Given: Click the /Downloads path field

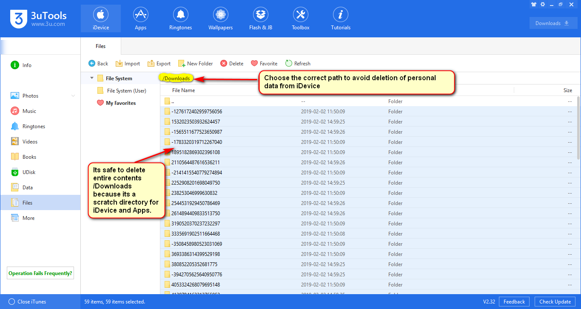Looking at the screenshot, I should tap(176, 79).
